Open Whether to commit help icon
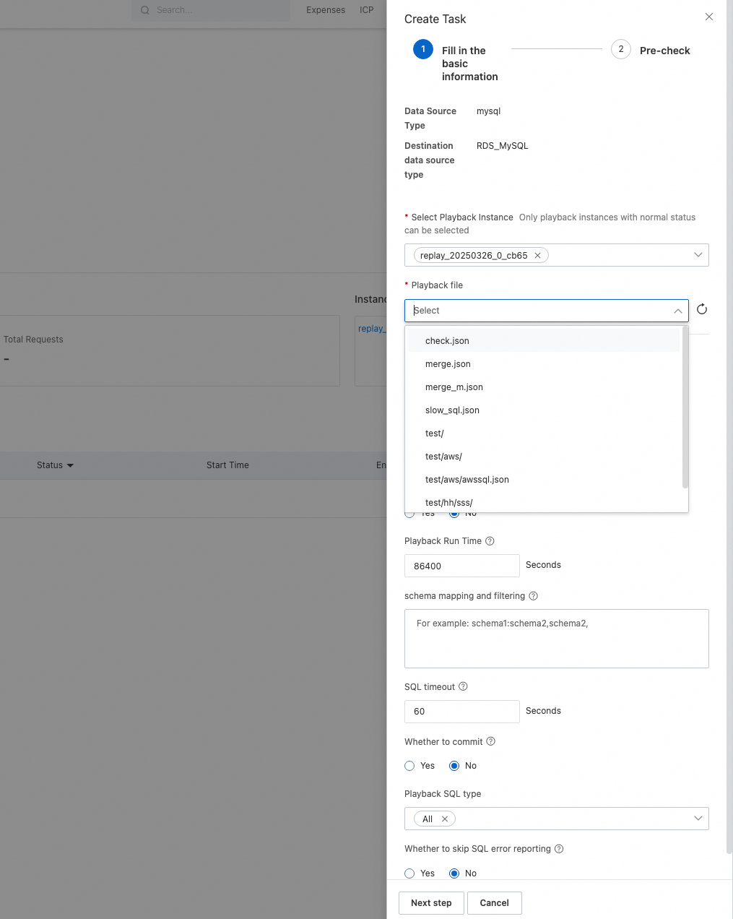 (490, 741)
